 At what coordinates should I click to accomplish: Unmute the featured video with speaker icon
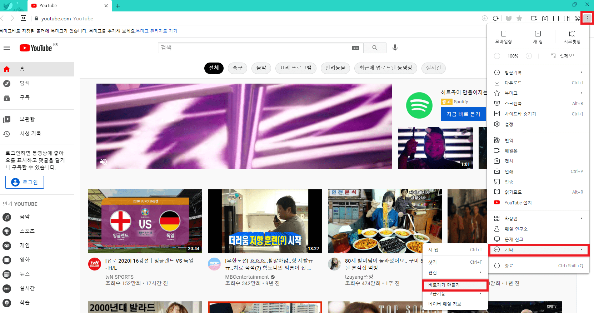click(104, 162)
